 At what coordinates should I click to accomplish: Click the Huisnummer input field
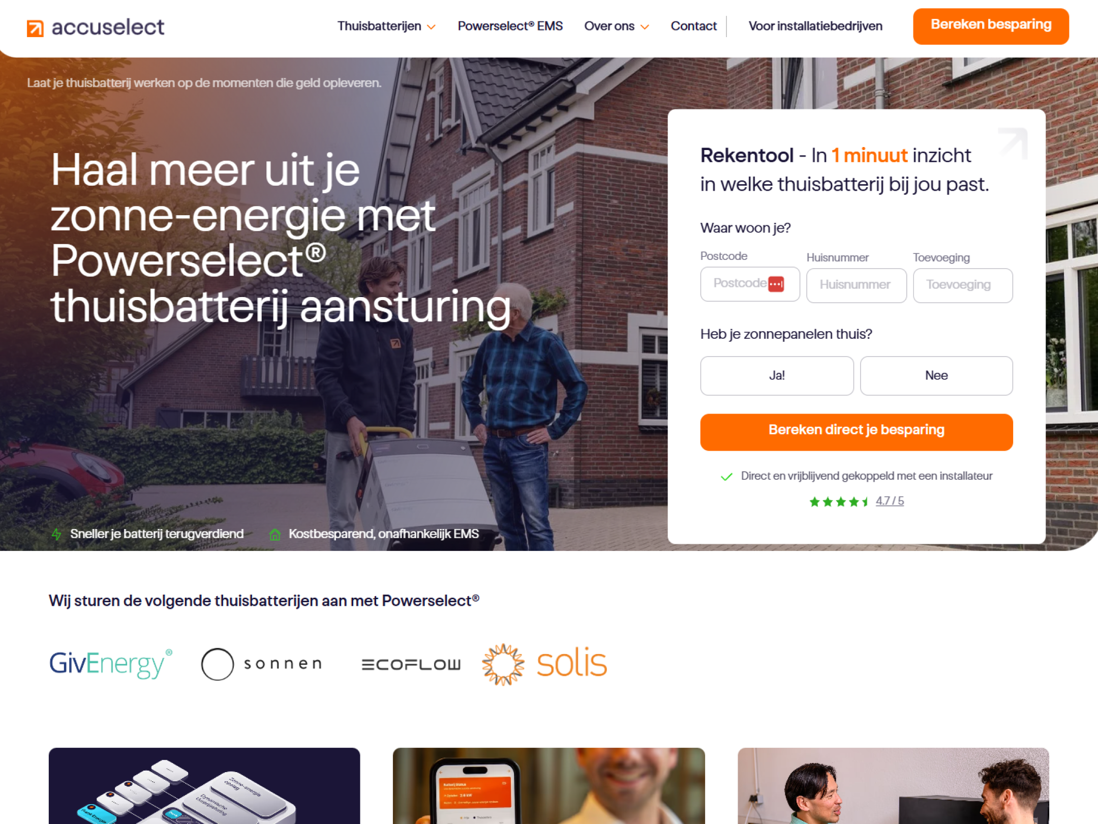tap(857, 285)
